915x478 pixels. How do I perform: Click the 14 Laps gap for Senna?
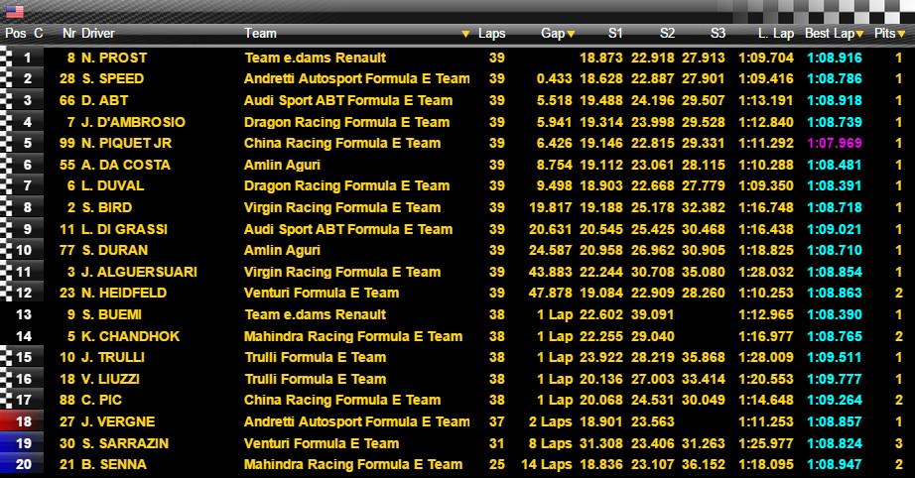pyautogui.click(x=547, y=464)
